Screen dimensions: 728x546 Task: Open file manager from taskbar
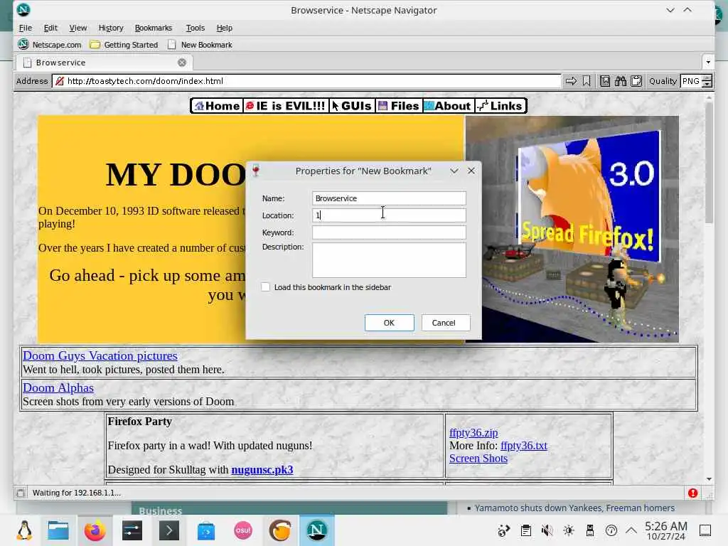coord(58,530)
